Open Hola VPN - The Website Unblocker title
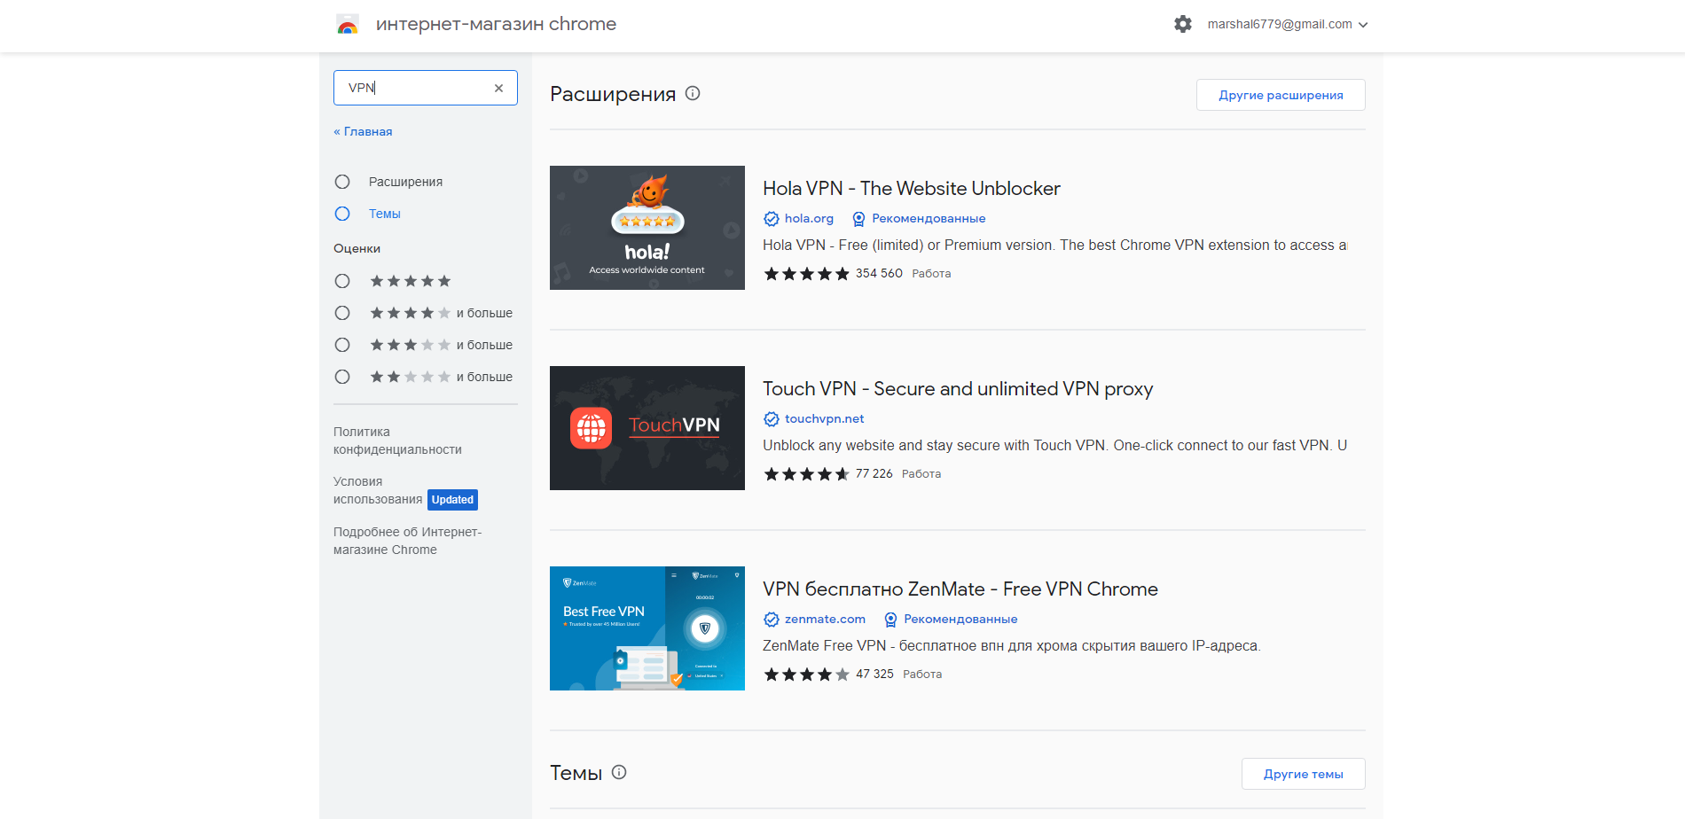This screenshot has height=819, width=1685. click(x=912, y=188)
